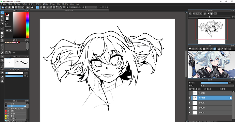
Task: Hide the 레이어5 layer
Action: (190, 103)
